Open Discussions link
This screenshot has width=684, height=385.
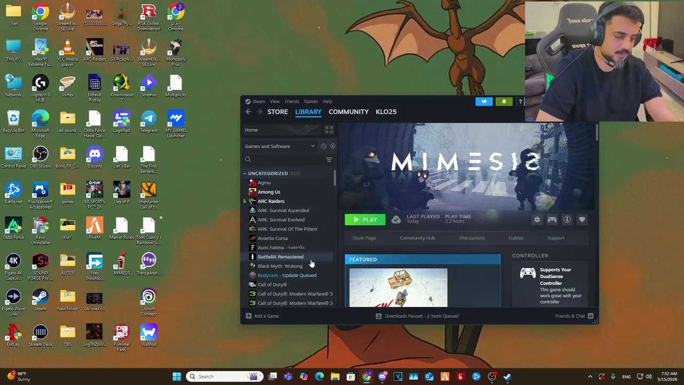472,238
